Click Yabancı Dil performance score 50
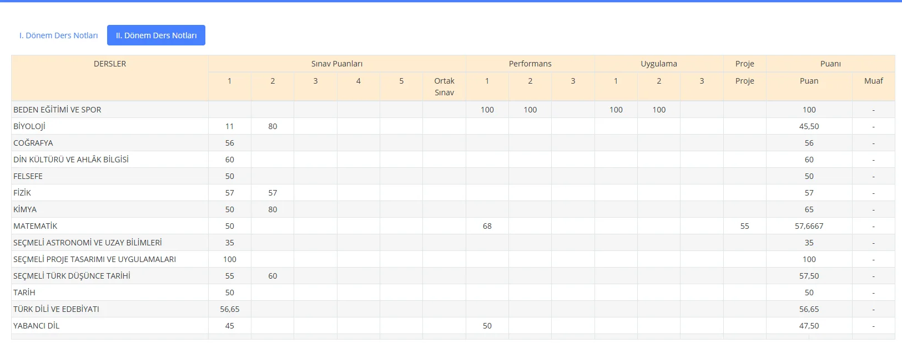Viewport: 902px width, 354px height. click(x=487, y=326)
